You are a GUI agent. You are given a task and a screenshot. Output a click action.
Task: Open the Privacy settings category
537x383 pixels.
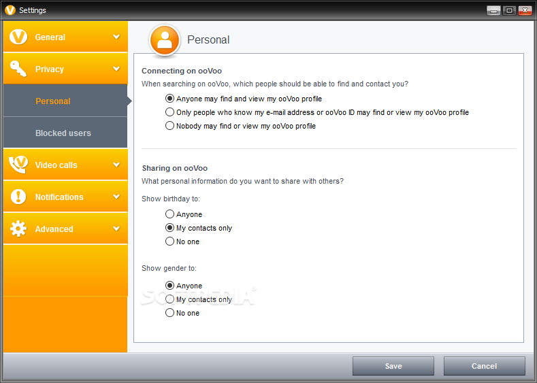(65, 69)
